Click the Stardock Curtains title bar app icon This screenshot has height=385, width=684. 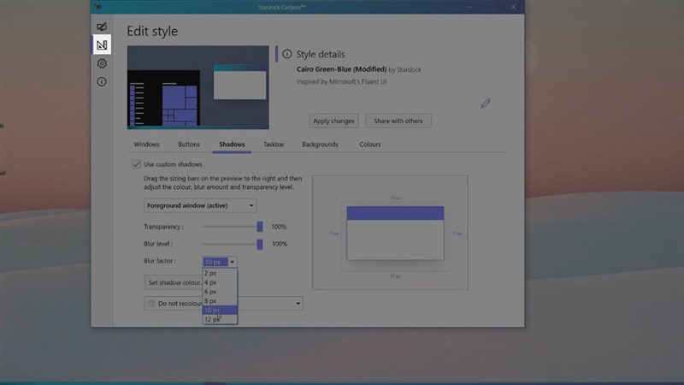(97, 8)
